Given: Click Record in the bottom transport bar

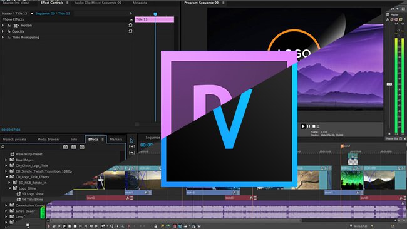Looking at the screenshot, I should pyautogui.click(x=49, y=226).
